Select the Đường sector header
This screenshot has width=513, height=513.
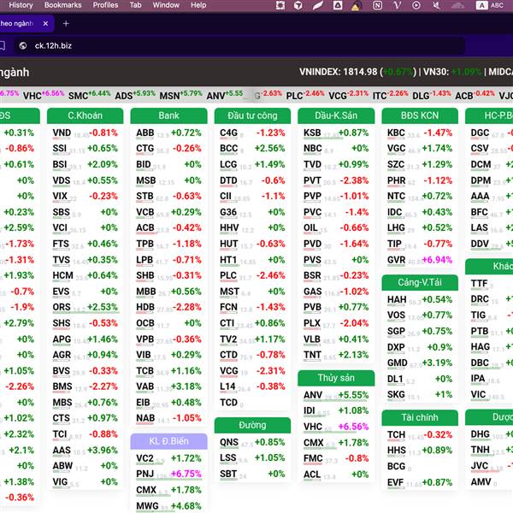(x=252, y=425)
